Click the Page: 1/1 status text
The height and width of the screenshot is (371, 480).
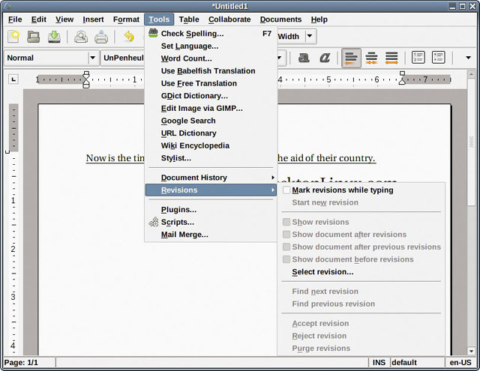21,363
